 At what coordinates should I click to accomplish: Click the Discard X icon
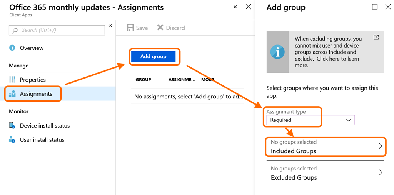[x=160, y=28]
